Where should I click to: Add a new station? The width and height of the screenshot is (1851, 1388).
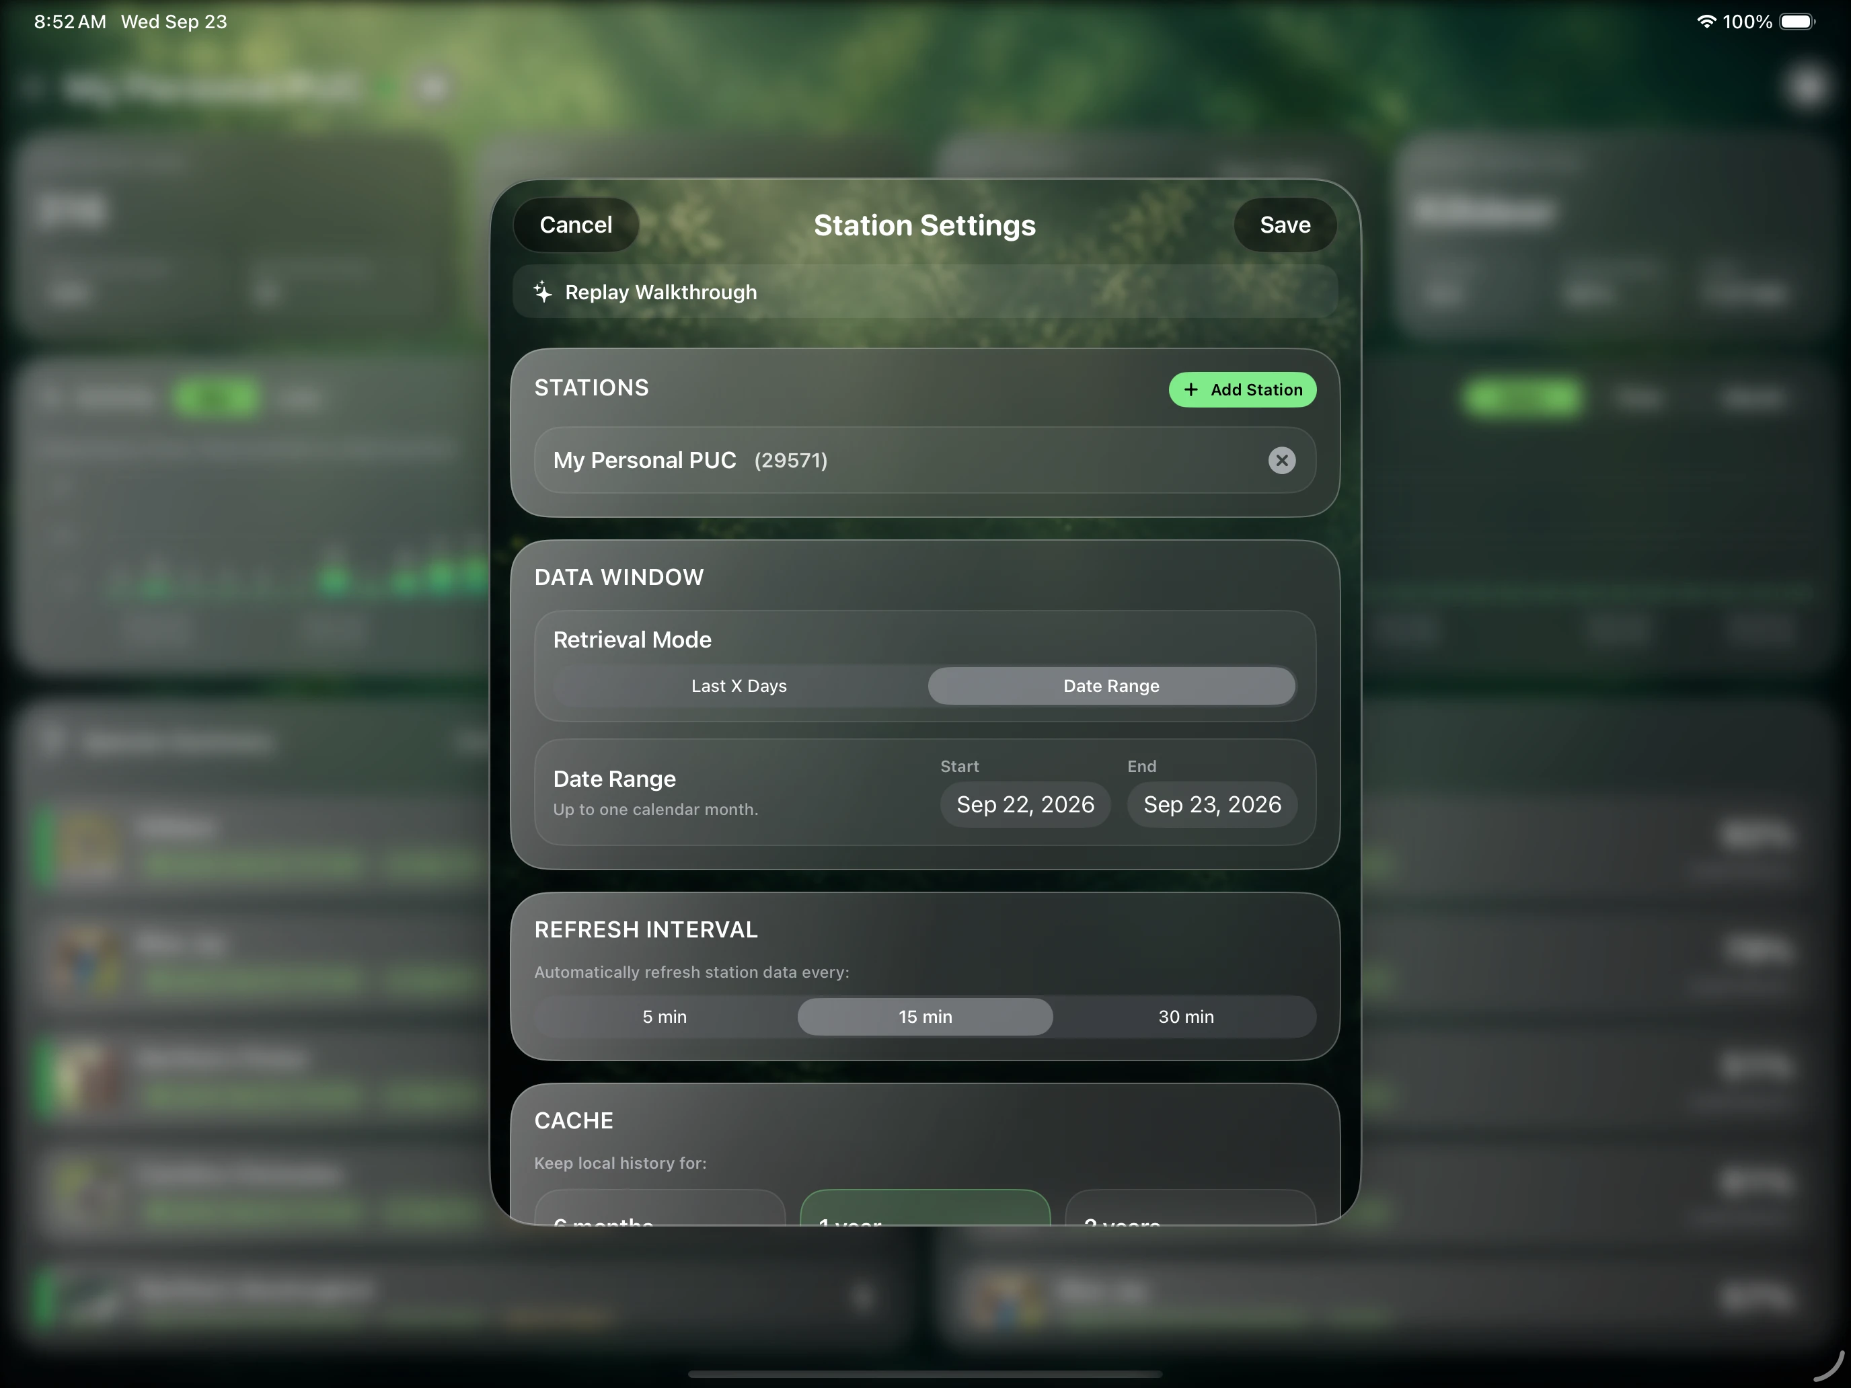click(1242, 390)
